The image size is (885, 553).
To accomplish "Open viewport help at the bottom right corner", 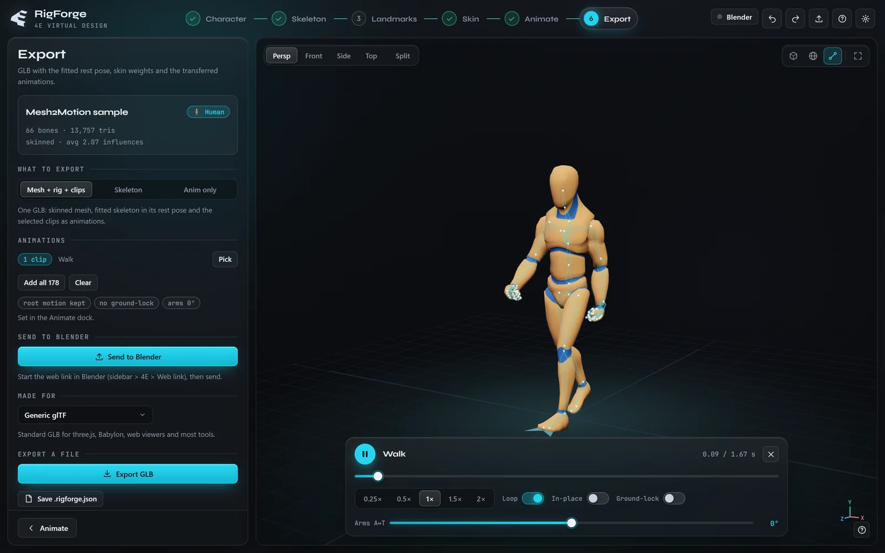I will point(862,530).
